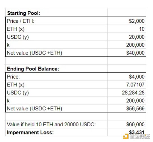Click ending Net value (USDC +ETH) label
This screenshot has width=153, height=142.
tap(34, 108)
